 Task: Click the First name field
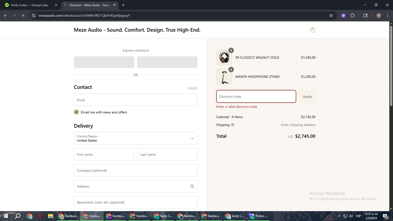(104, 154)
